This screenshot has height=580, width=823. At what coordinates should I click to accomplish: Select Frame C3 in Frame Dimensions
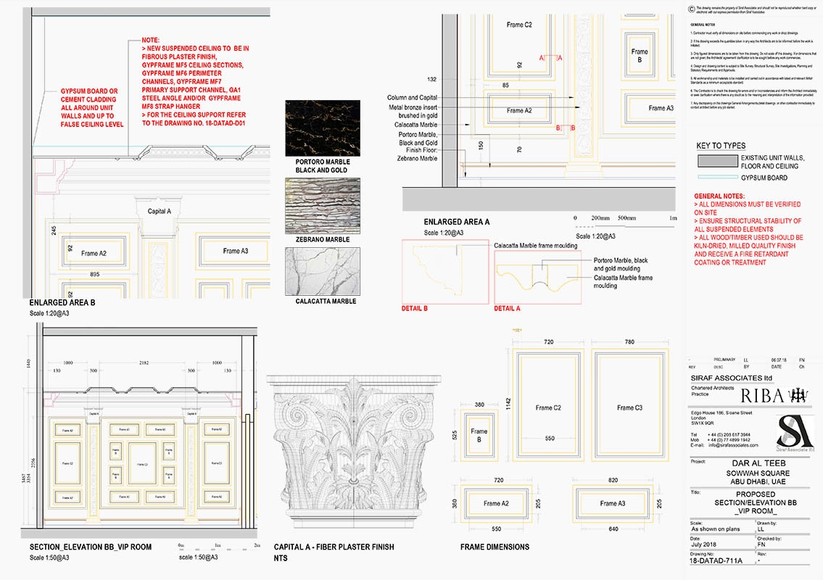coord(629,407)
